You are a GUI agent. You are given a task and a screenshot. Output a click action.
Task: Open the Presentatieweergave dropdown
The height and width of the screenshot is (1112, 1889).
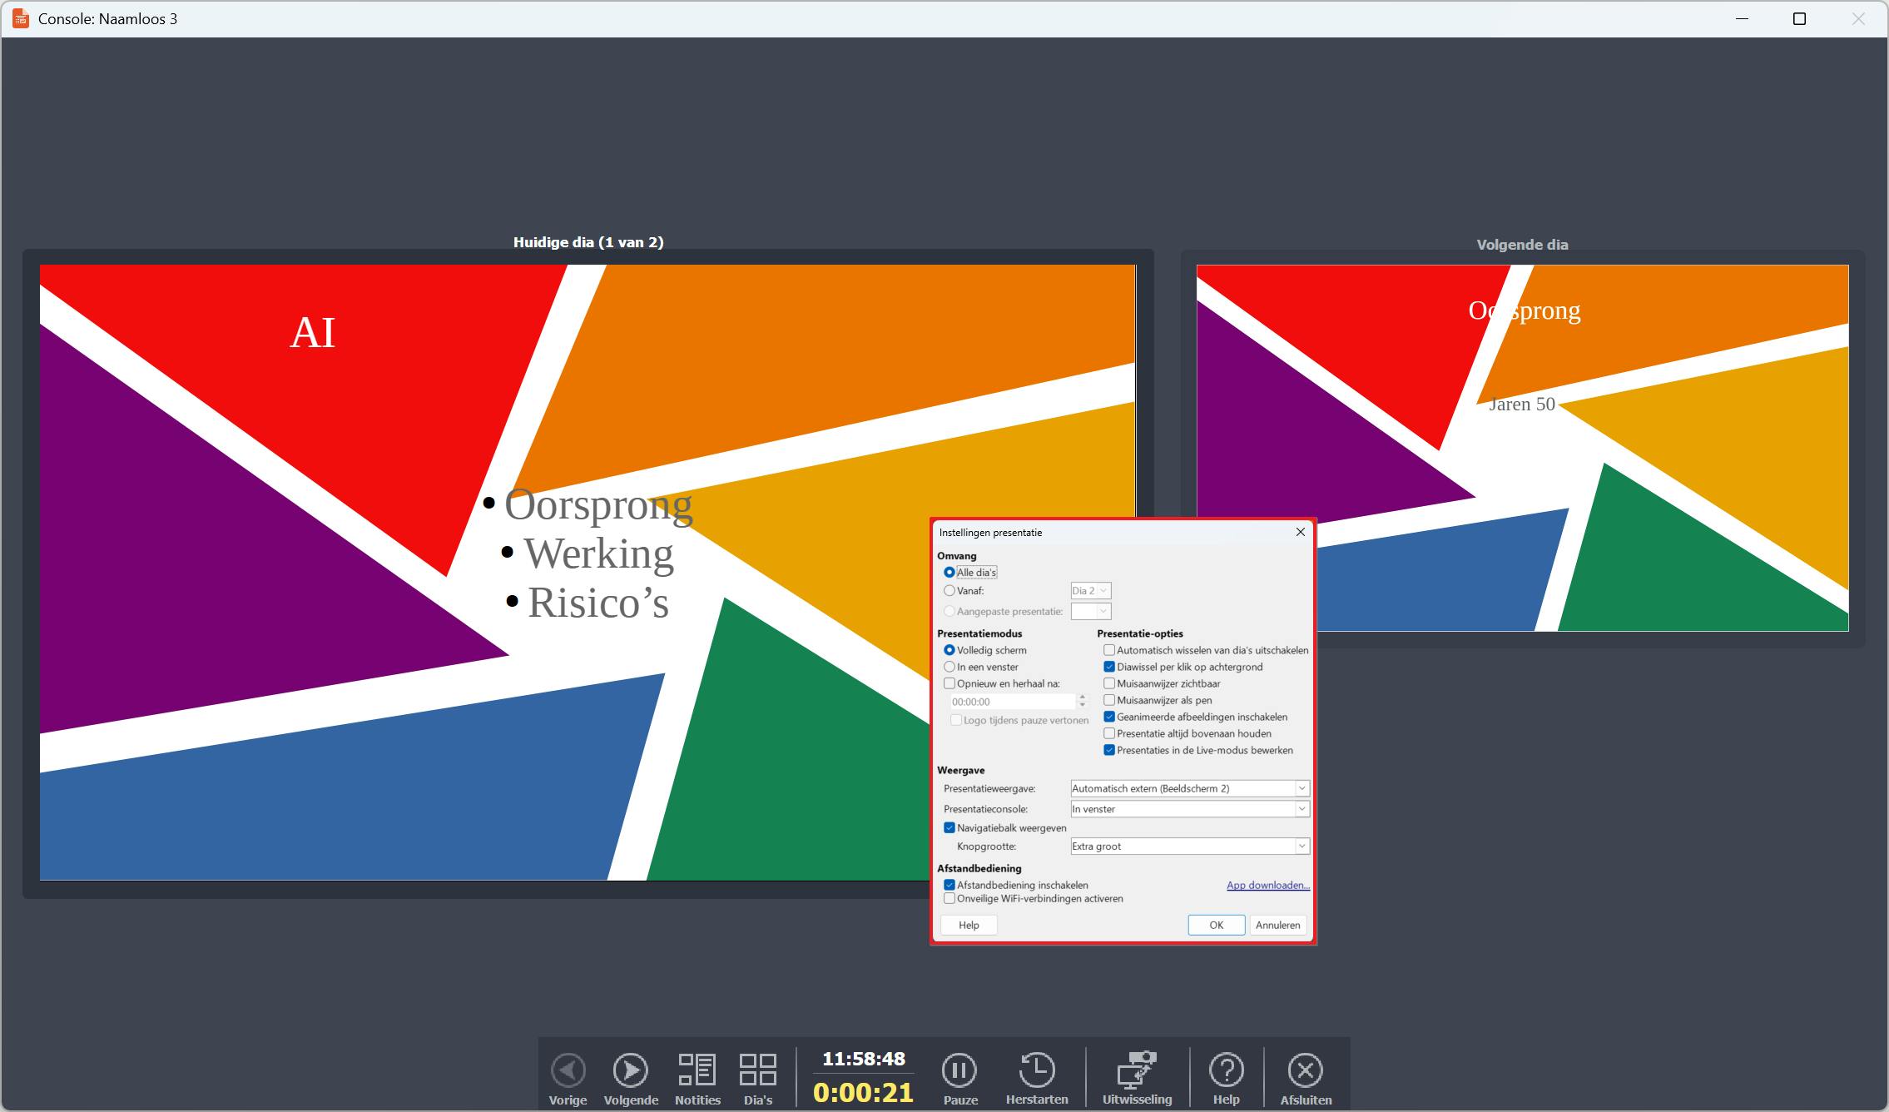pyautogui.click(x=1189, y=788)
